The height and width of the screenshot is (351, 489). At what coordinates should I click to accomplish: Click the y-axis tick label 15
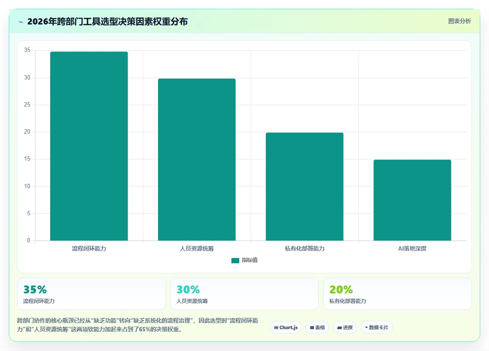click(x=27, y=159)
